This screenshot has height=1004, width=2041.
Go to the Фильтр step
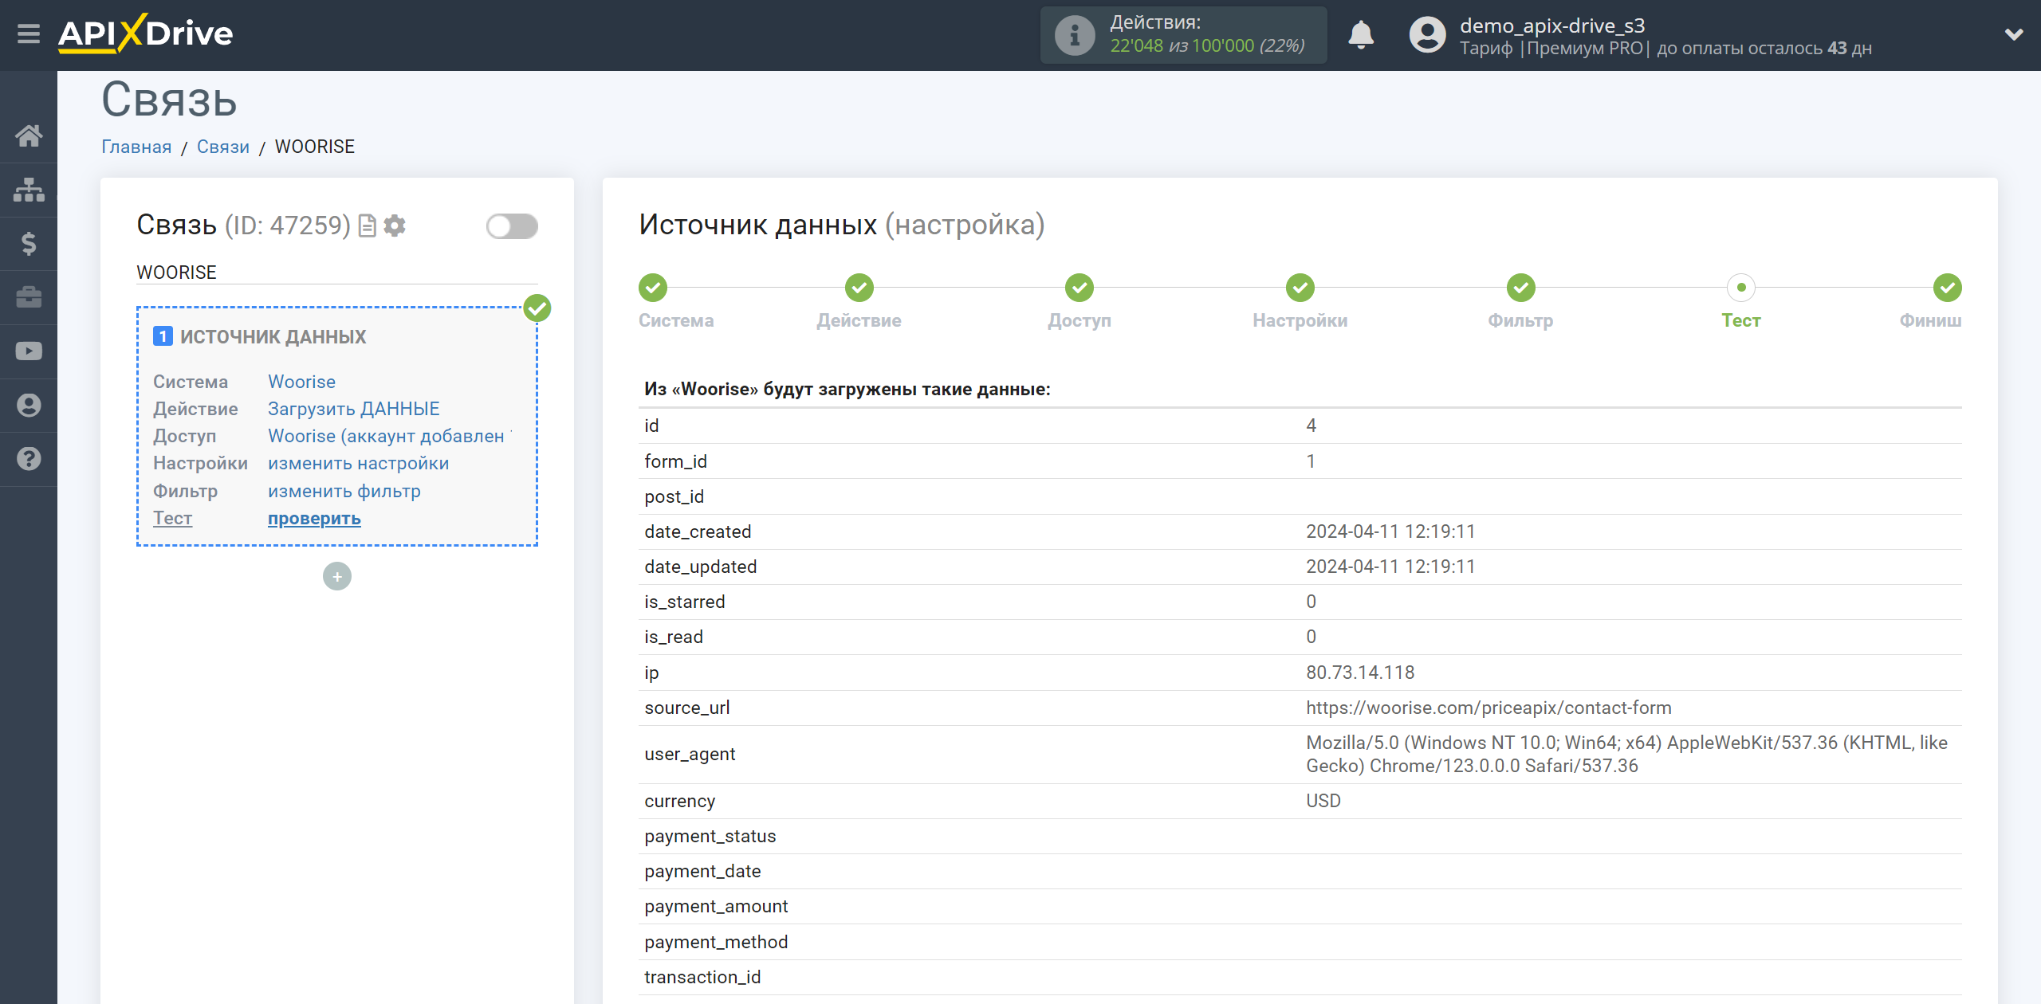[1520, 288]
